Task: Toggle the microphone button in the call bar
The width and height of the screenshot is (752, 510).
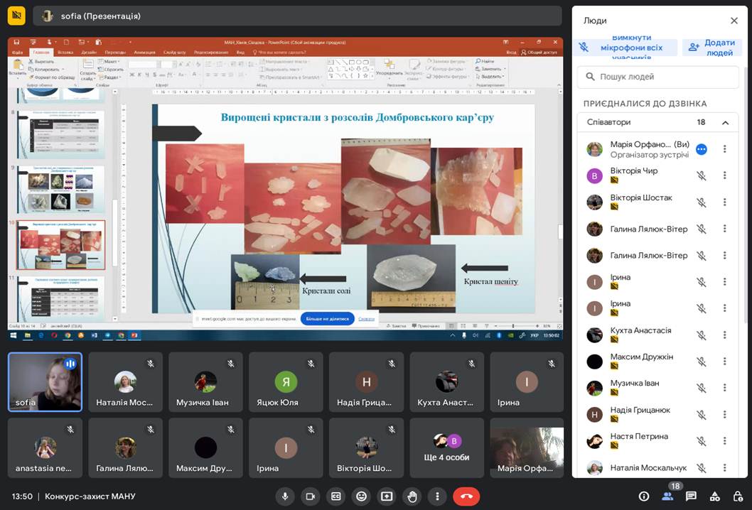Action: (285, 497)
